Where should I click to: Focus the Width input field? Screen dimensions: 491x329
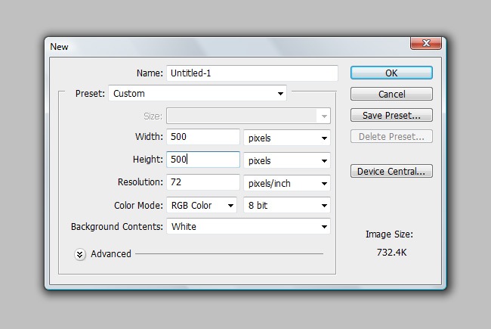(x=202, y=138)
